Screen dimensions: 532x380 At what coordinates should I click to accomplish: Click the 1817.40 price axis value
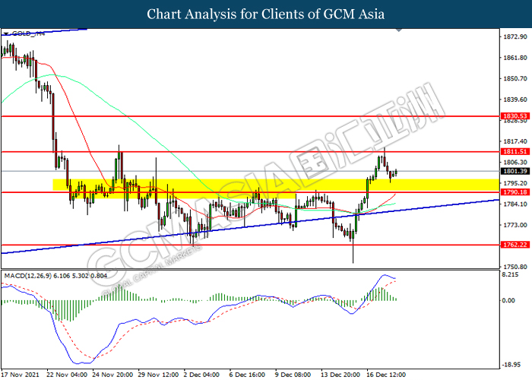click(515, 141)
